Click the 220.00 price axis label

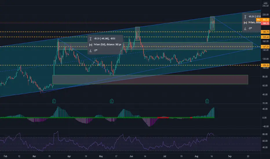(x=265, y=15)
